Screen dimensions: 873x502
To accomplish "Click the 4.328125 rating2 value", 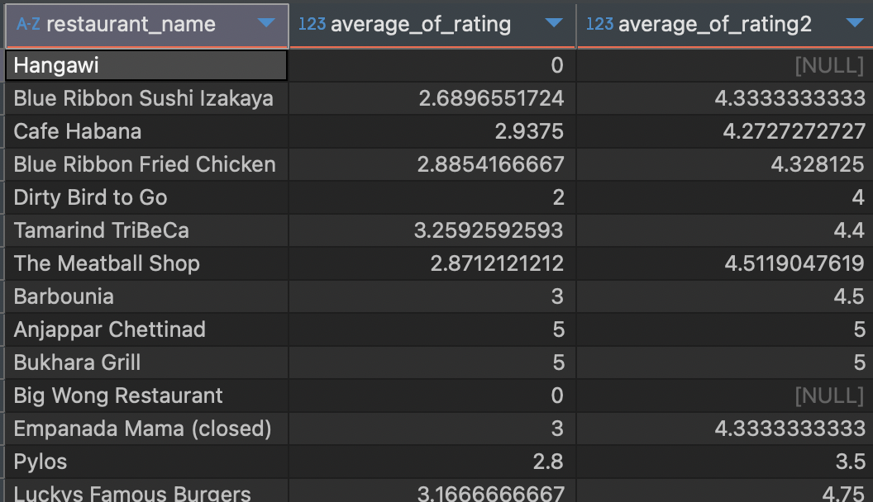I will (x=818, y=164).
